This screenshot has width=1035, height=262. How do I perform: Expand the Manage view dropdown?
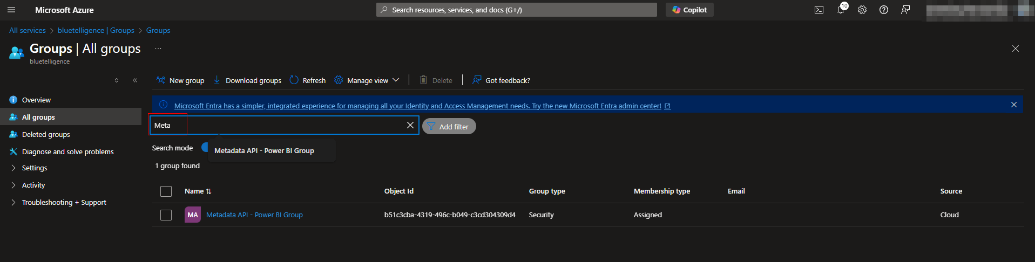coord(367,80)
